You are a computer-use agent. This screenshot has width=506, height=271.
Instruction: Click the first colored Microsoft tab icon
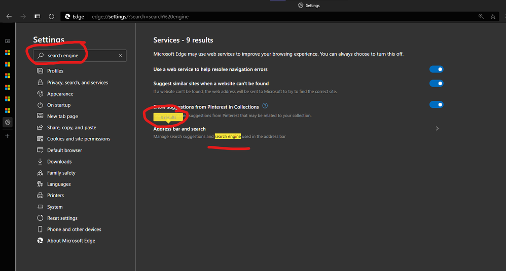tap(8, 53)
